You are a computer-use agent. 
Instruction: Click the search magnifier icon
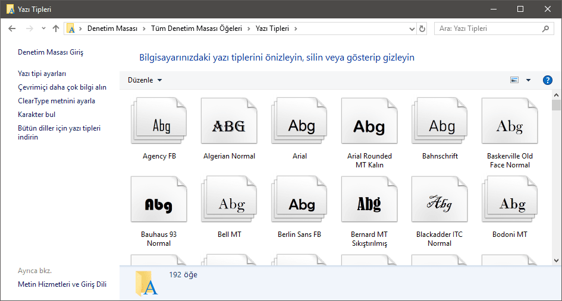pos(545,28)
